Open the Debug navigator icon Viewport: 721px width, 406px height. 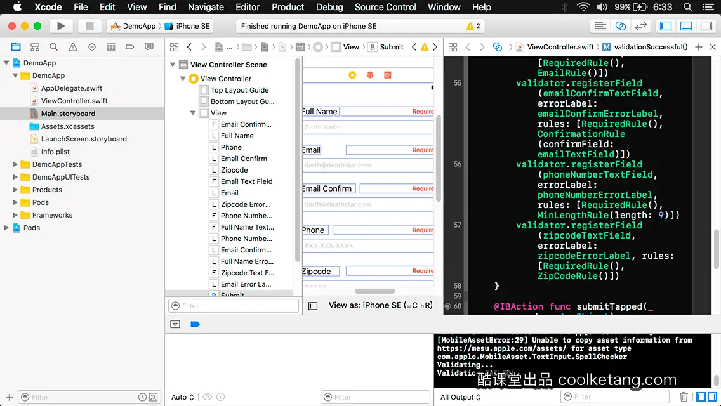pyautogui.click(x=111, y=47)
